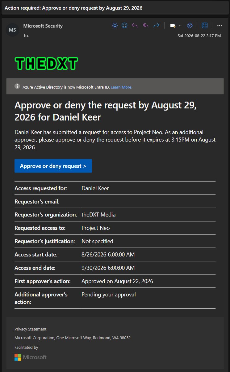This screenshot has width=230, height=372.
Task: Open the apps grid icon
Action: tap(204, 25)
